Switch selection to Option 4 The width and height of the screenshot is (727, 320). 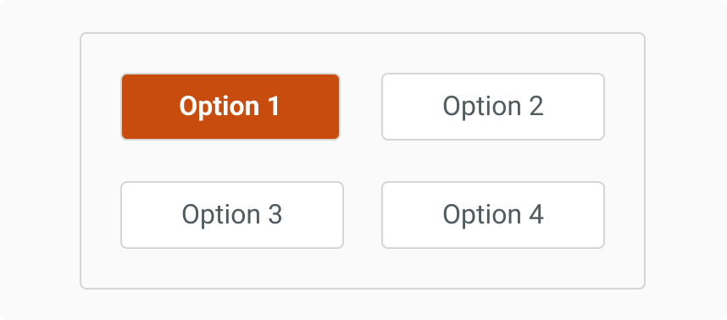point(493,215)
